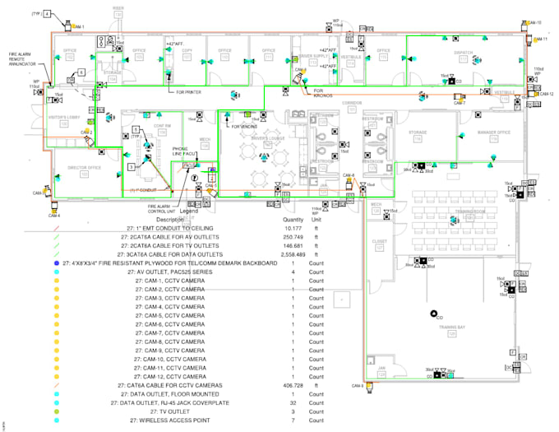559x432 pixels.
Task: Select the 'FIRE ALARM REMOTE ANNUNCIATOR' callout
Action: click(22, 59)
